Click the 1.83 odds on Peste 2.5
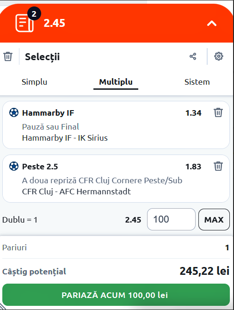The width and height of the screenshot is (234, 310). pos(193,167)
